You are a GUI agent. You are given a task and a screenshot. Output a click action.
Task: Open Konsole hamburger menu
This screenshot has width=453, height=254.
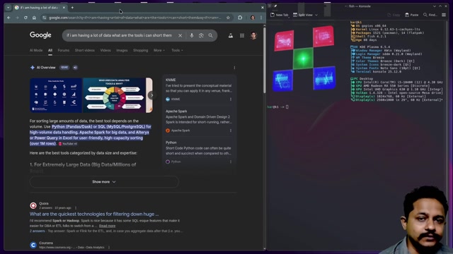[x=444, y=15]
